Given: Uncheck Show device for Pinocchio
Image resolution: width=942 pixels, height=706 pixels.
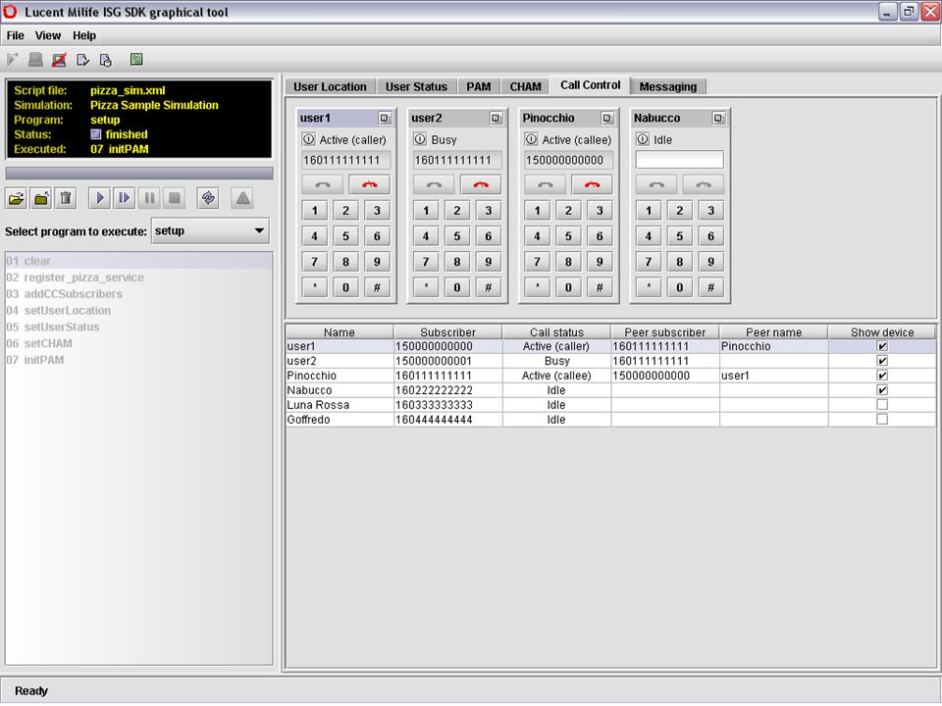Looking at the screenshot, I should (x=882, y=376).
